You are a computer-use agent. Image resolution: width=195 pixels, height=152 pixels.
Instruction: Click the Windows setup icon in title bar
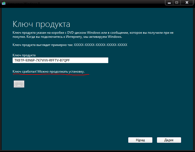(4, 3)
